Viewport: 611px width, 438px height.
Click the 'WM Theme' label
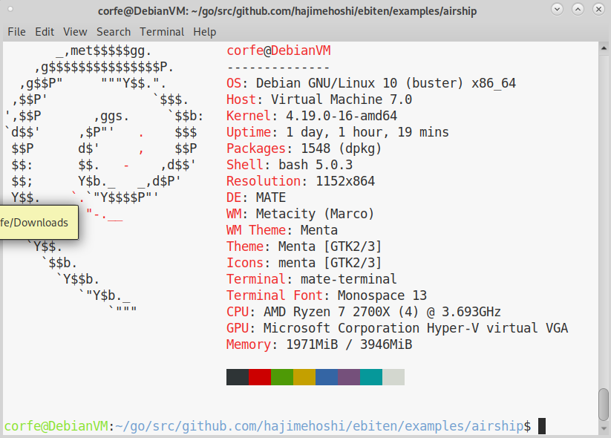pyautogui.click(x=256, y=230)
